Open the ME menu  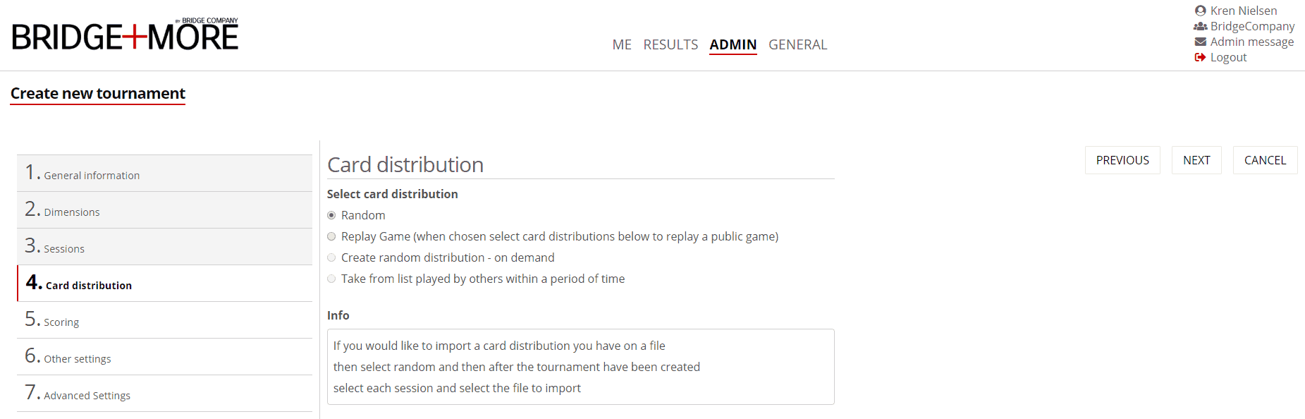[x=621, y=44]
